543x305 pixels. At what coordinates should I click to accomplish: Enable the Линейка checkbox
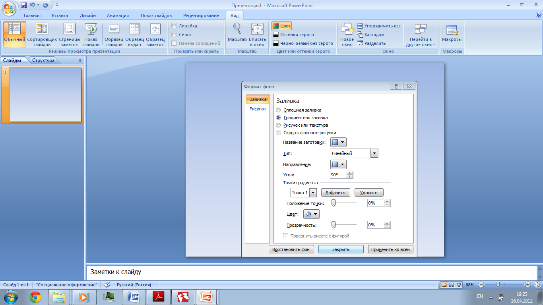click(x=174, y=26)
